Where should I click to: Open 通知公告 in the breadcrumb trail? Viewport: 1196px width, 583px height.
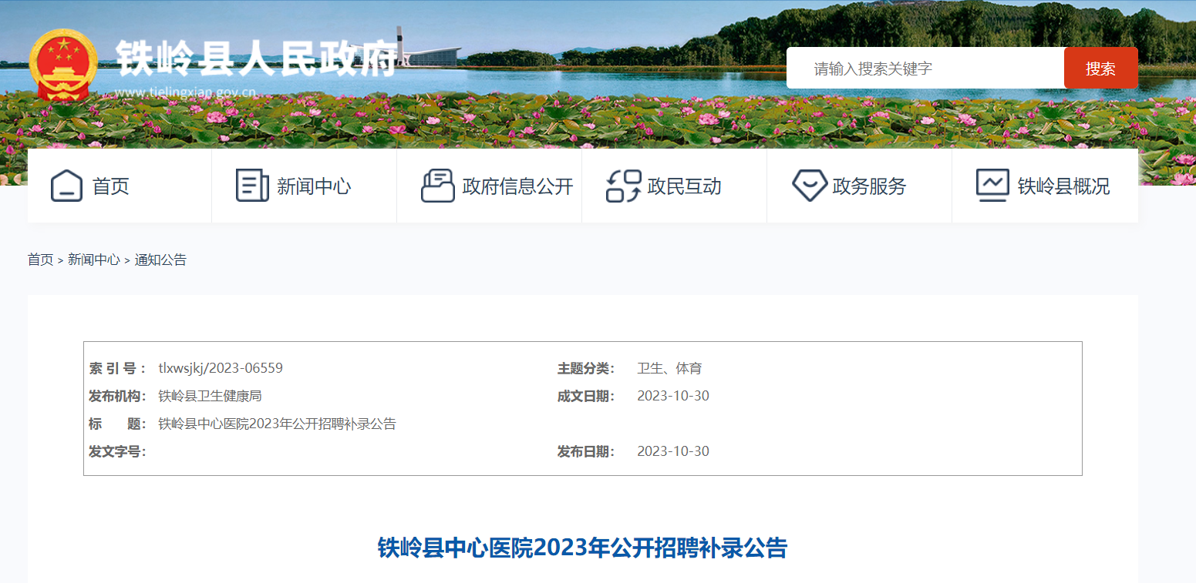[160, 260]
